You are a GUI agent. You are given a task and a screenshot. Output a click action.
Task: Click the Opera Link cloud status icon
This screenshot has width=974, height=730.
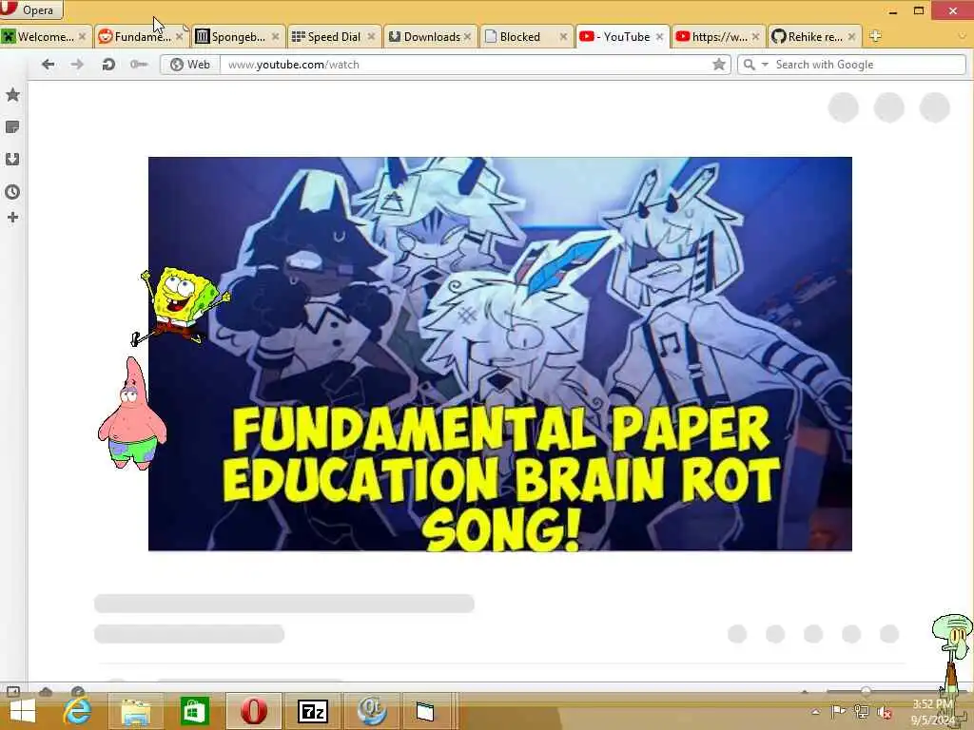point(46,692)
